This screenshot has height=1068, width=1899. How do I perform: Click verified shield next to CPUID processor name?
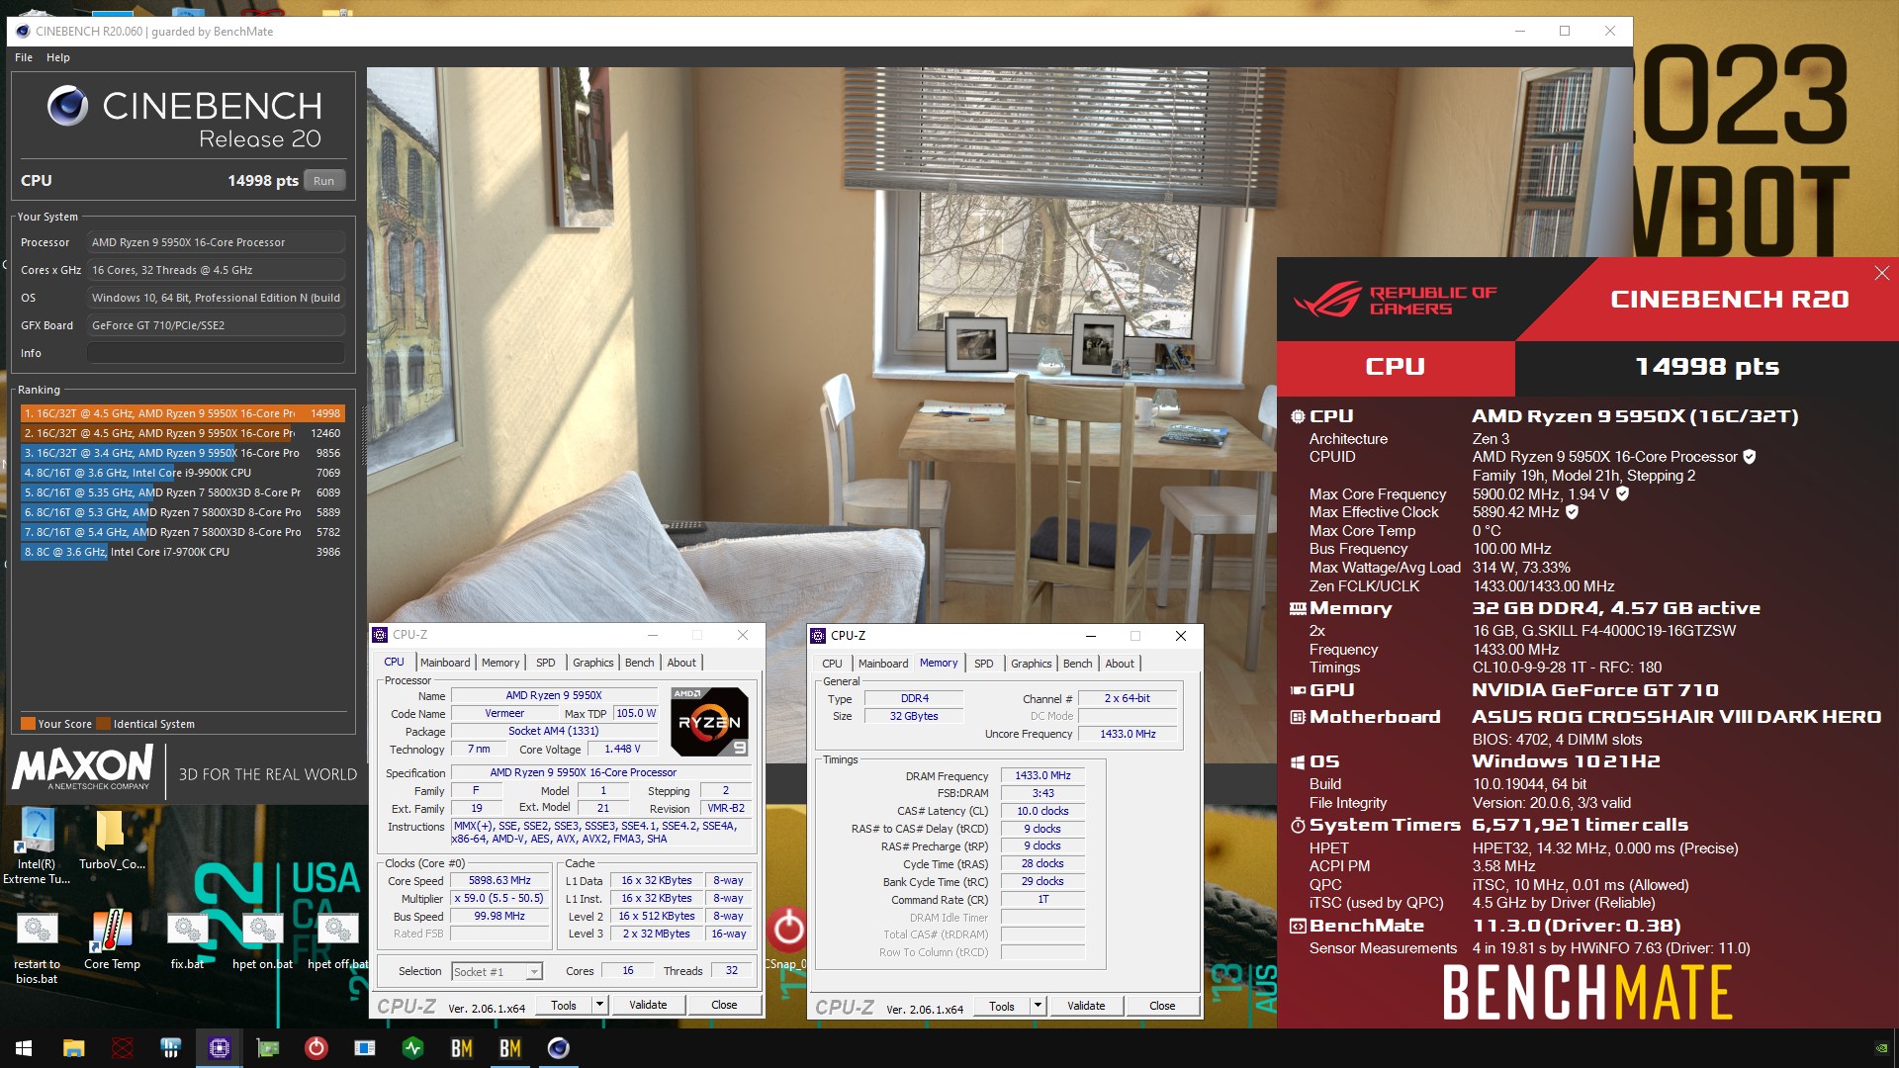tap(1749, 457)
